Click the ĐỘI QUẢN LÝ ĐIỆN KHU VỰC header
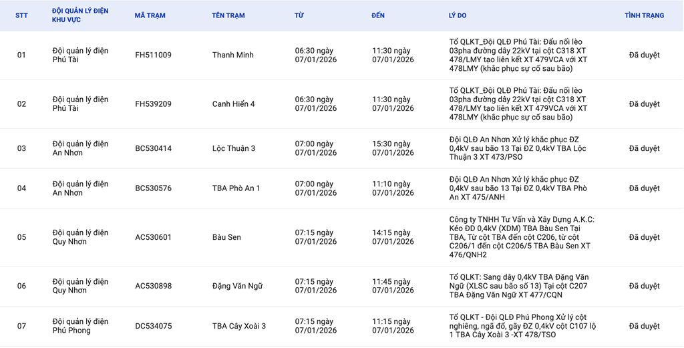The height and width of the screenshot is (348, 684). click(80, 15)
